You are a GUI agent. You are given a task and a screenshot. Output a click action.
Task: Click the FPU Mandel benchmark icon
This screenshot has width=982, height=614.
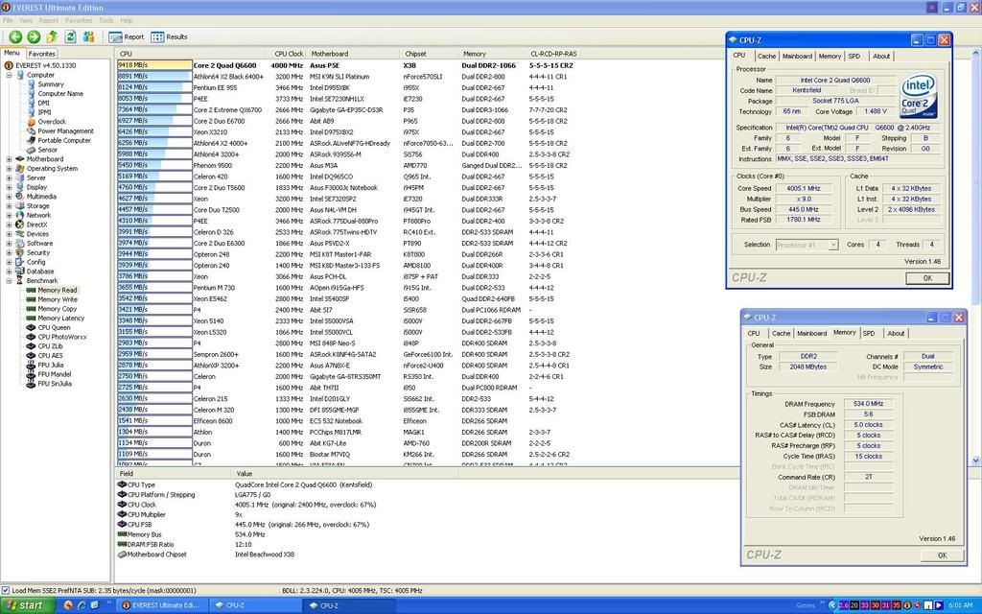click(31, 374)
